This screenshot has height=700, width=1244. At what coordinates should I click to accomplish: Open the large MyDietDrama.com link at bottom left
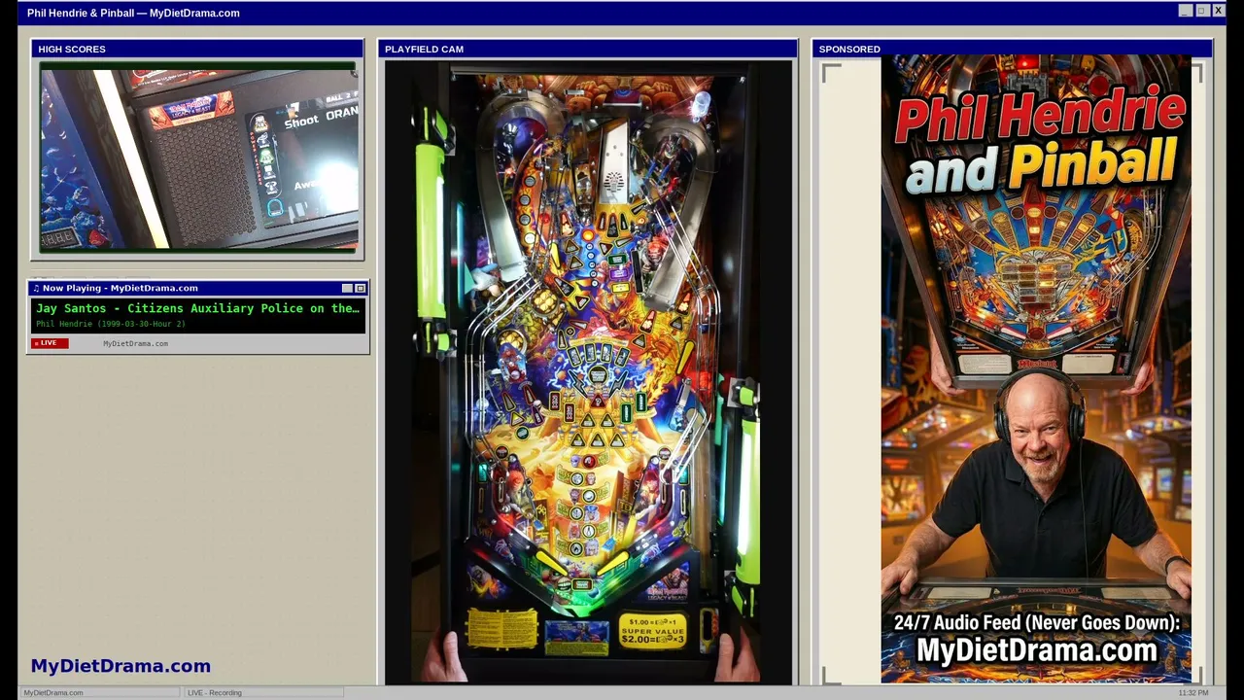tap(121, 666)
